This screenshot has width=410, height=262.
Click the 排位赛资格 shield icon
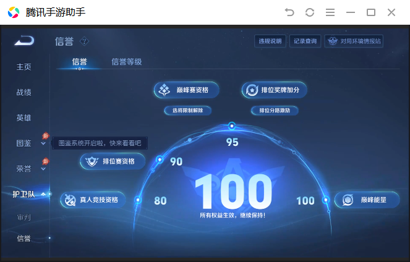tap(92, 161)
